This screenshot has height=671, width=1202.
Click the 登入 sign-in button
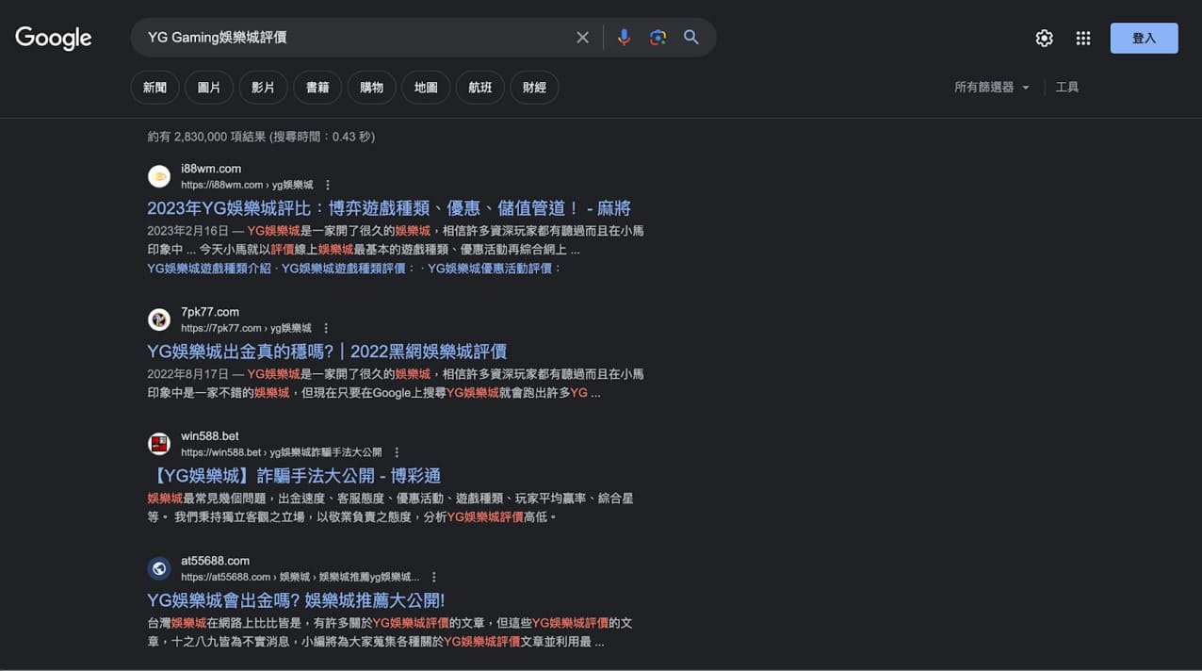1144,38
